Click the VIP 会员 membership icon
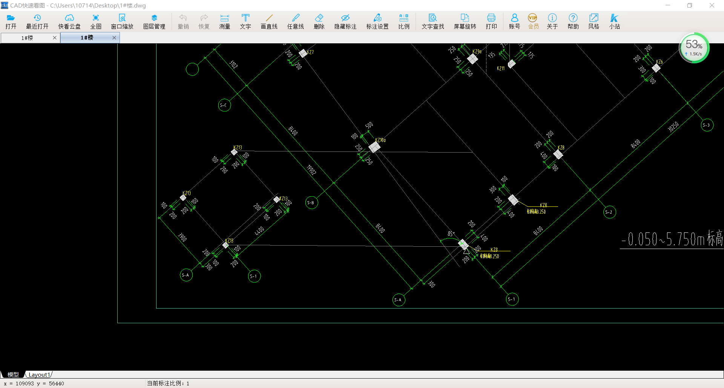This screenshot has height=388, width=724. pyautogui.click(x=533, y=21)
